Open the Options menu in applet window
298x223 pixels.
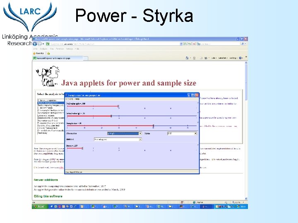(x=70, y=99)
